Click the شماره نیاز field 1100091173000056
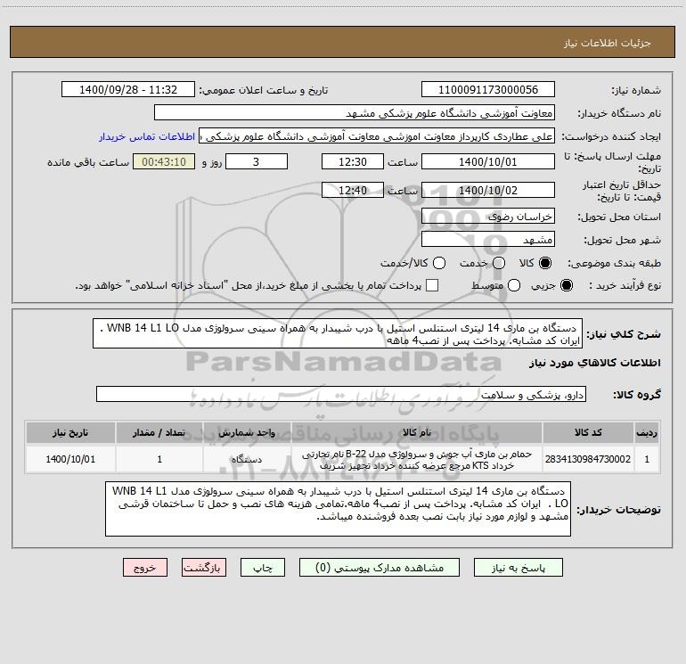 488,90
